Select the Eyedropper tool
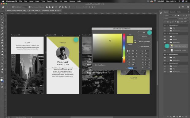 [x=2, y=31]
